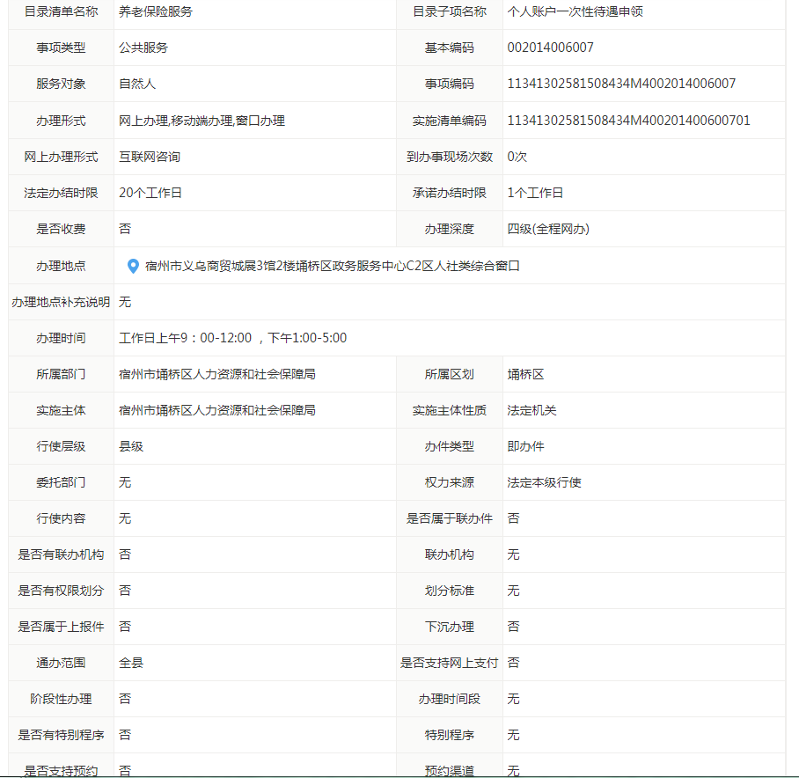Click the 办理时间 working hours text
Viewport: 799px width, 778px height.
pos(232,338)
